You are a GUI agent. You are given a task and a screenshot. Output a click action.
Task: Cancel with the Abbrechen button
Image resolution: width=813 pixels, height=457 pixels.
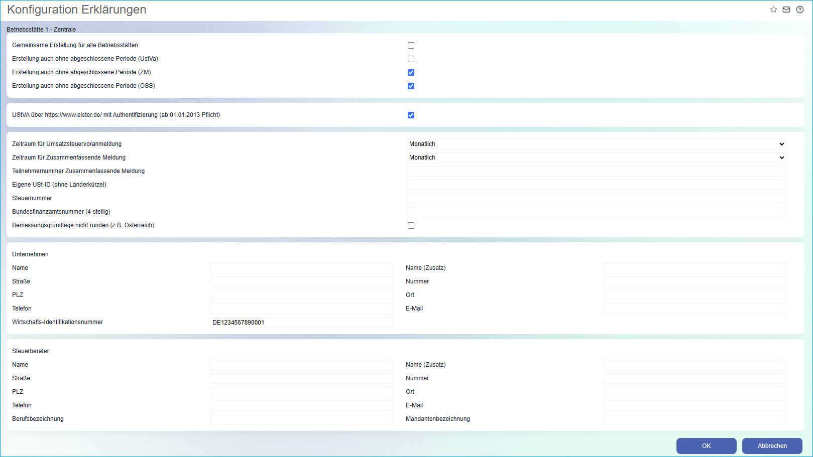click(x=772, y=446)
